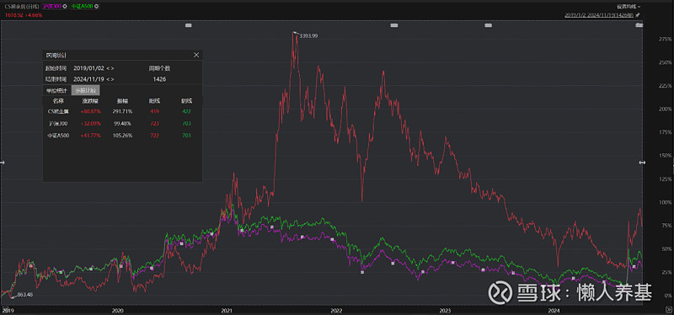The width and height of the screenshot is (674, 315).
Task: Click the 2022 label on the time axis
Action: pos(335,310)
